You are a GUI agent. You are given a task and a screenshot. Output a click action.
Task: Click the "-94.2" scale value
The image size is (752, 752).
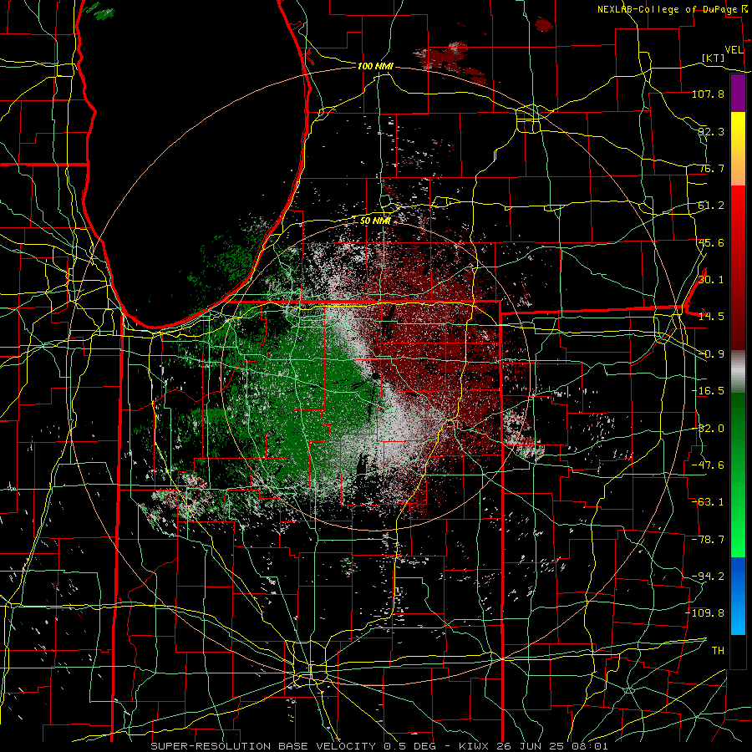708,577
